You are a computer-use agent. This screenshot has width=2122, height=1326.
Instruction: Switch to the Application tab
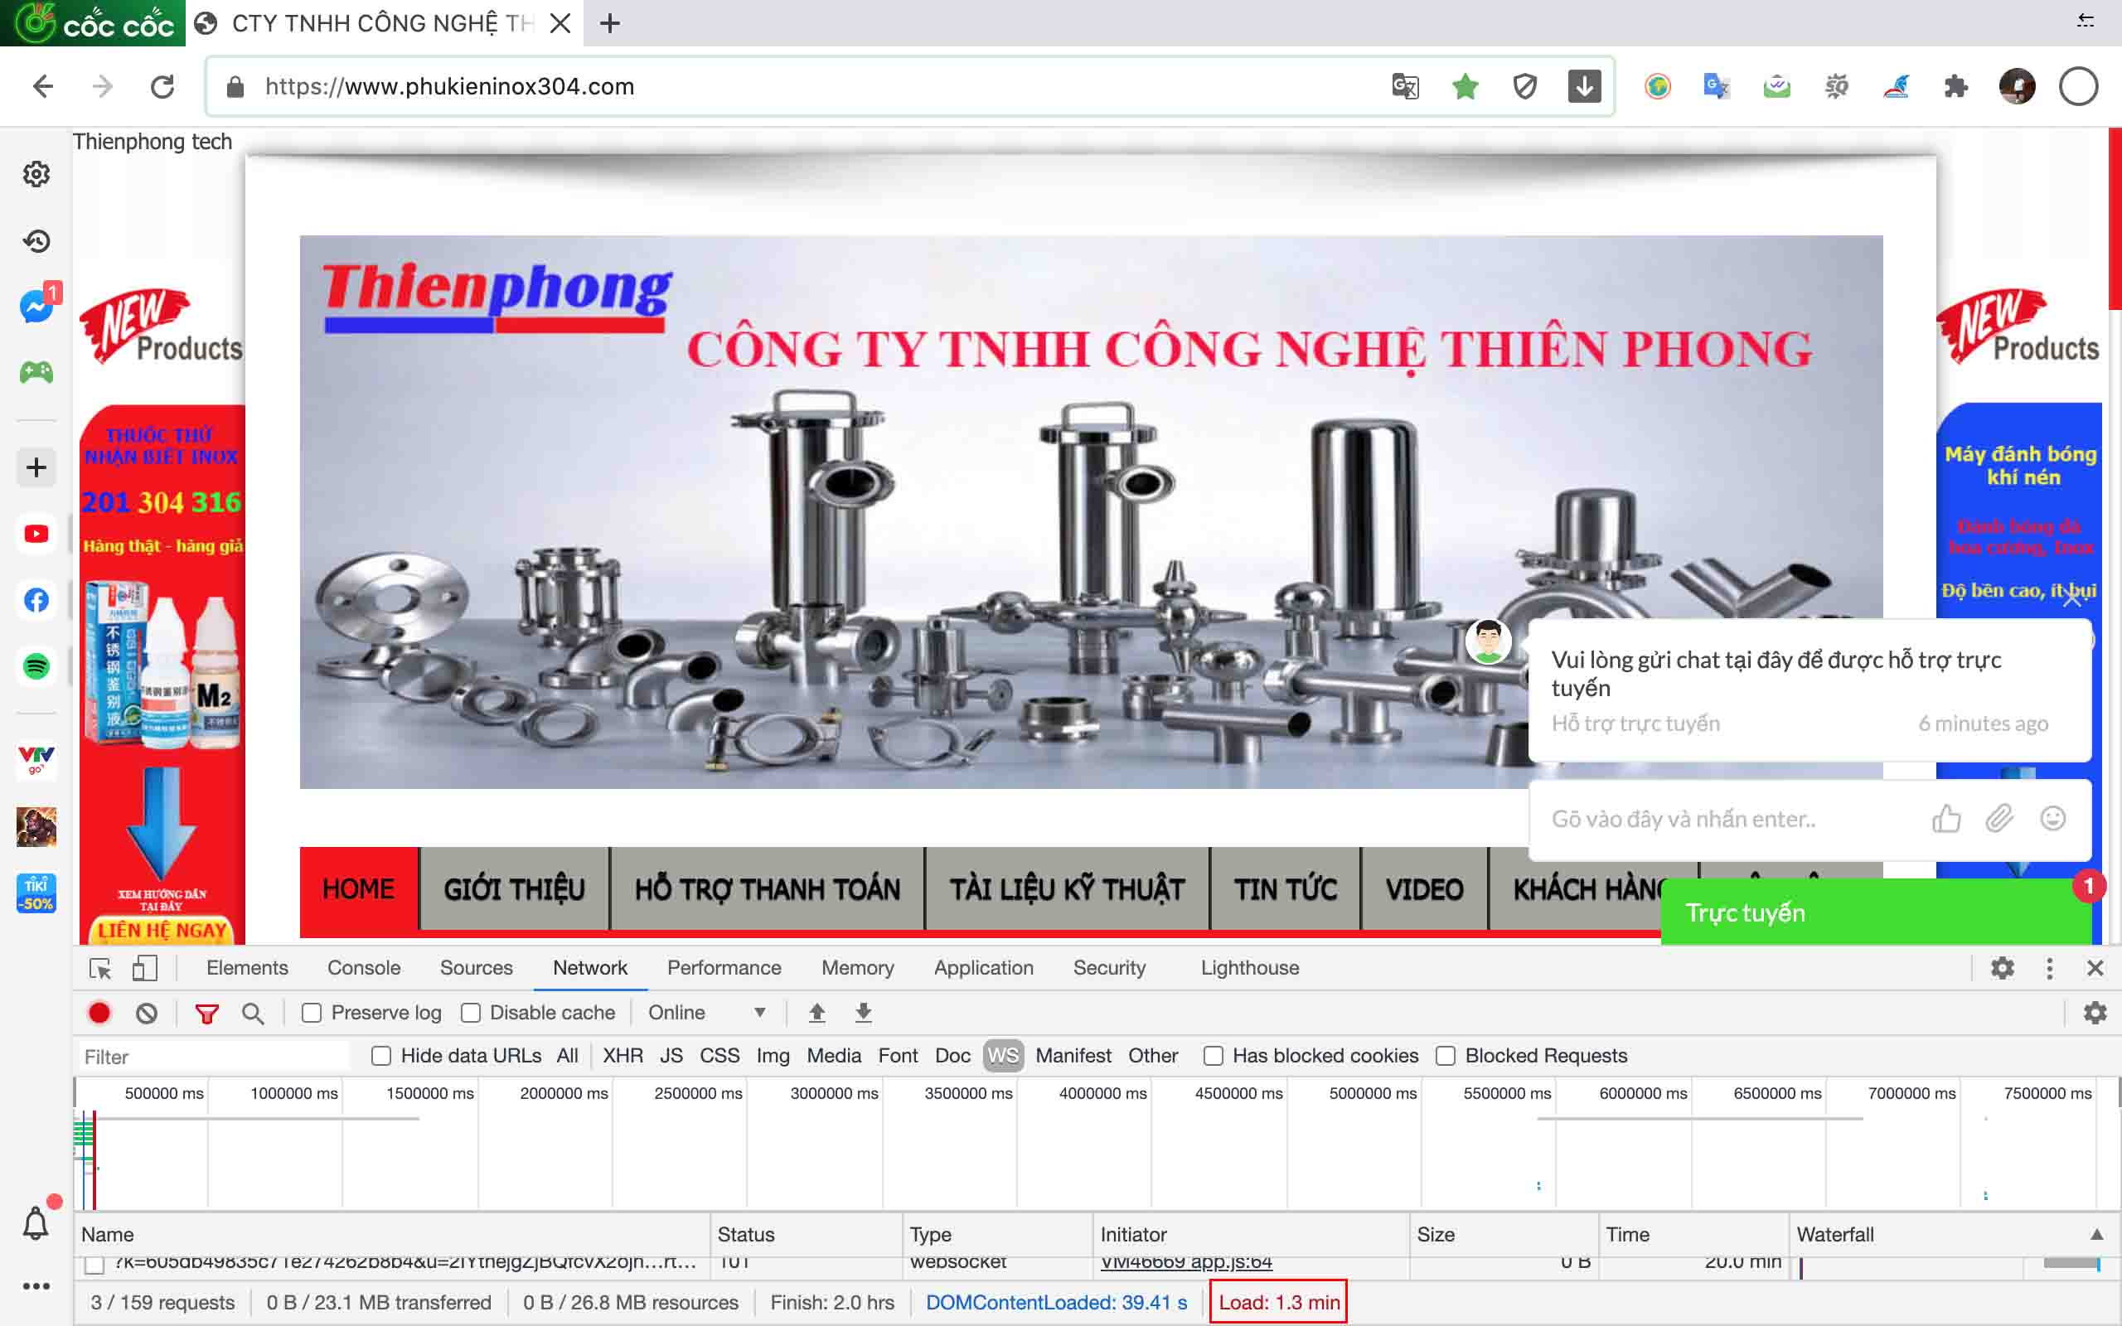(984, 967)
